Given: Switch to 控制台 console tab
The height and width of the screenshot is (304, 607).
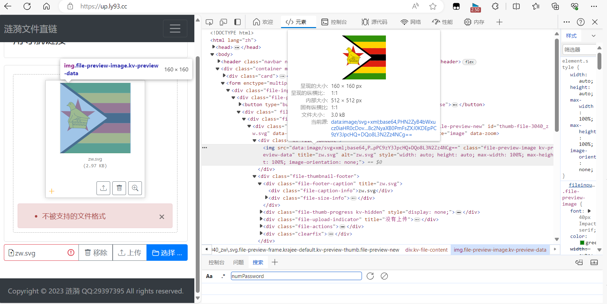Looking at the screenshot, I should pyautogui.click(x=334, y=22).
